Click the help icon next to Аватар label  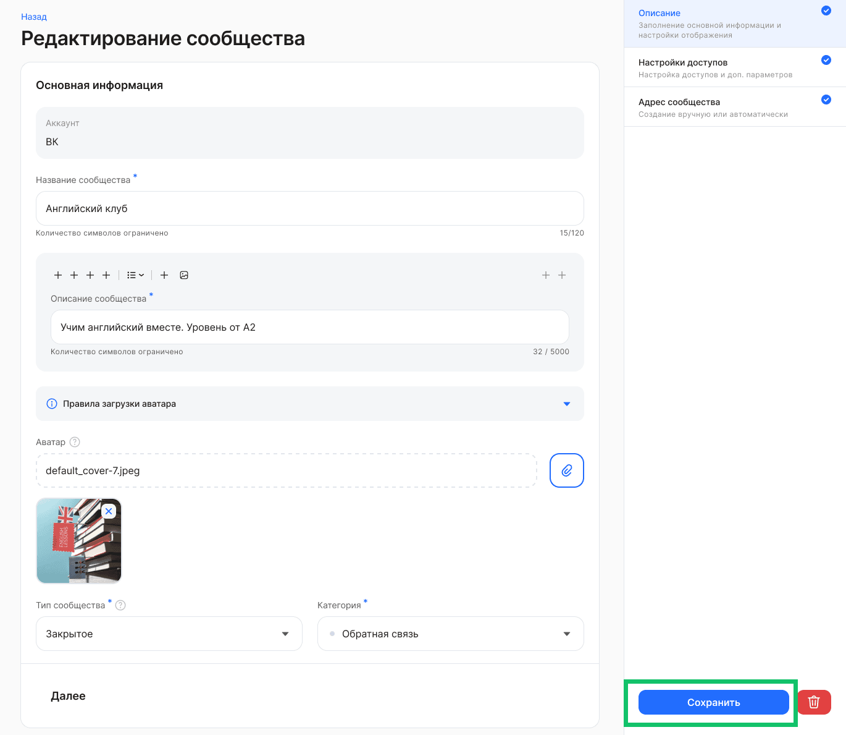[x=75, y=442]
